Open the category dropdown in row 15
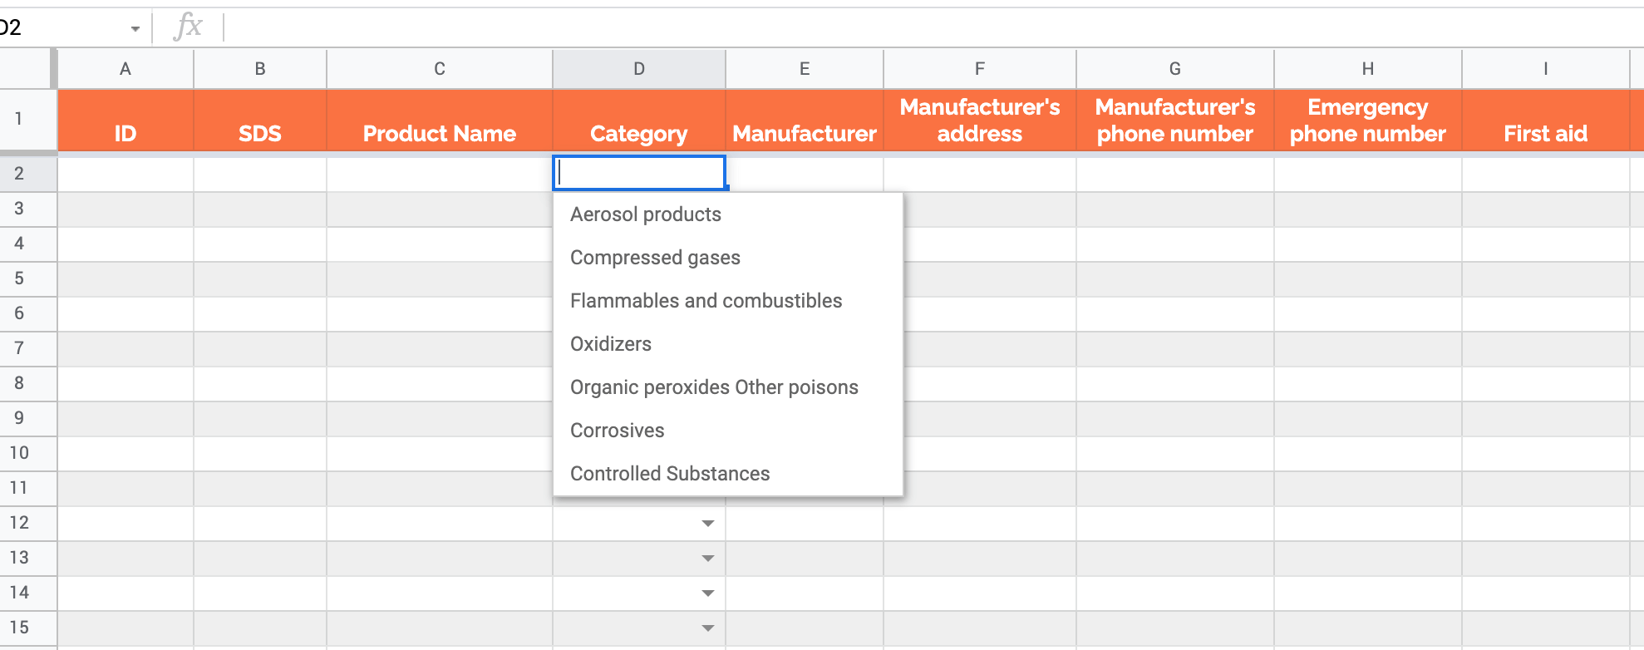 (x=707, y=628)
